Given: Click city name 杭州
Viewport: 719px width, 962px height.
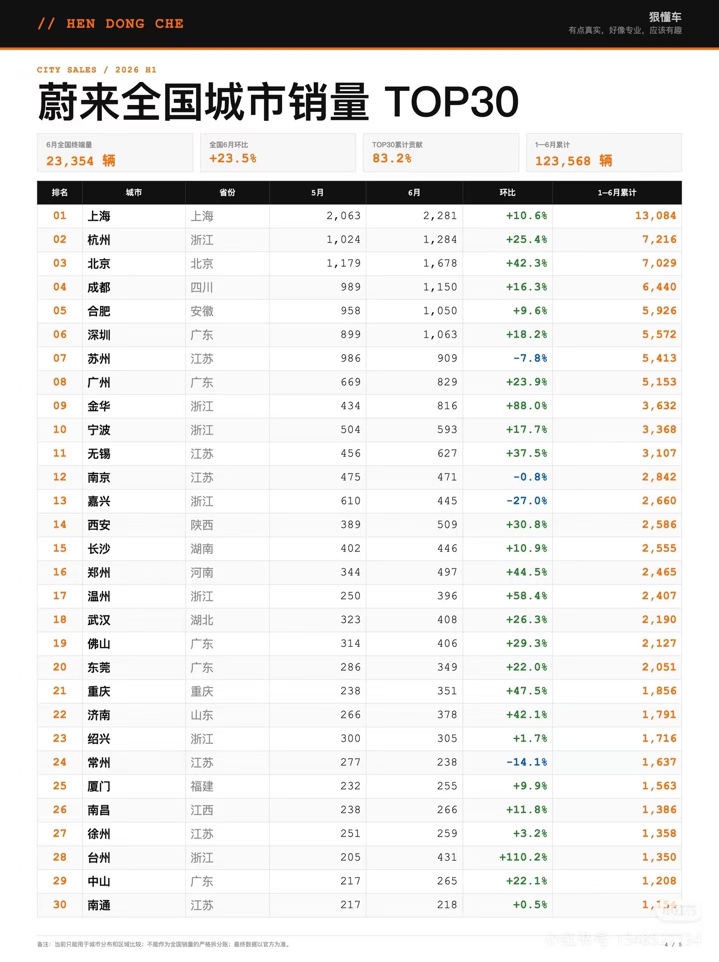Looking at the screenshot, I should [99, 240].
